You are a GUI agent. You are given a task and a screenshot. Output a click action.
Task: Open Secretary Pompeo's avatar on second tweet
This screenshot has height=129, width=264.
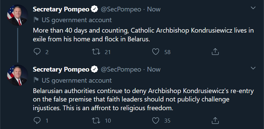click(18, 75)
